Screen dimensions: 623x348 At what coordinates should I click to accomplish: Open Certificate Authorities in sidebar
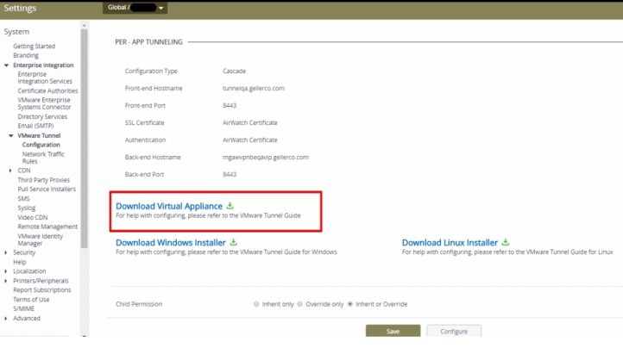click(47, 90)
